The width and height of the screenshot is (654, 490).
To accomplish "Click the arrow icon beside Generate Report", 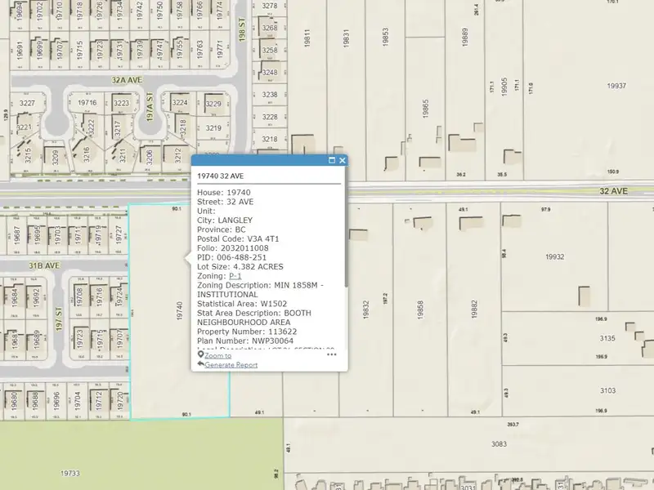I will click(x=200, y=364).
